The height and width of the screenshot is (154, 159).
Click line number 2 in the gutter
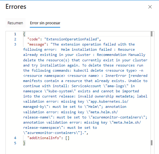click(x=15, y=39)
